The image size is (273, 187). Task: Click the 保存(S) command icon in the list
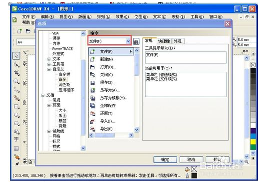93,83
